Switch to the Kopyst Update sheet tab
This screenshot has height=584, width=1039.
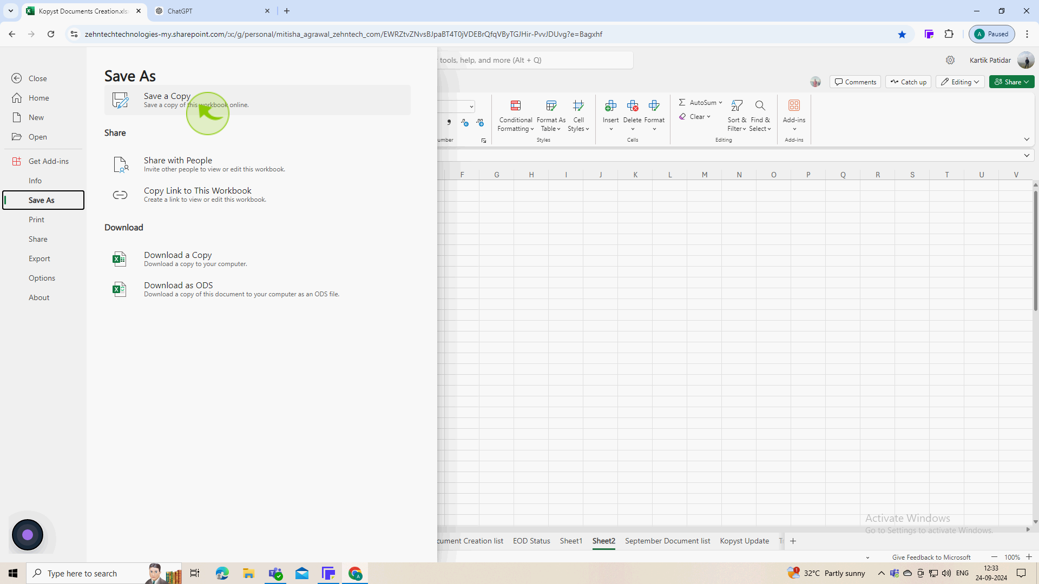(x=744, y=541)
